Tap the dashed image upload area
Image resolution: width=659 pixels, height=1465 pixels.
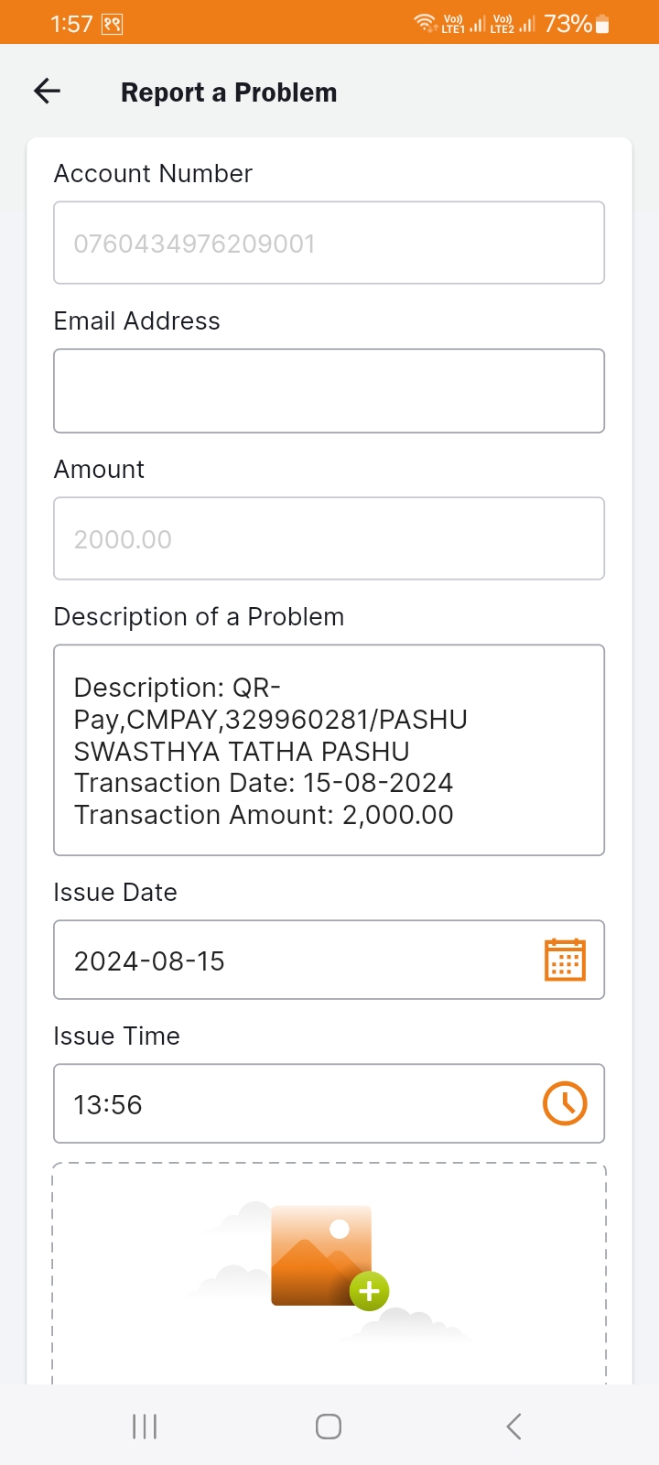(x=329, y=1273)
